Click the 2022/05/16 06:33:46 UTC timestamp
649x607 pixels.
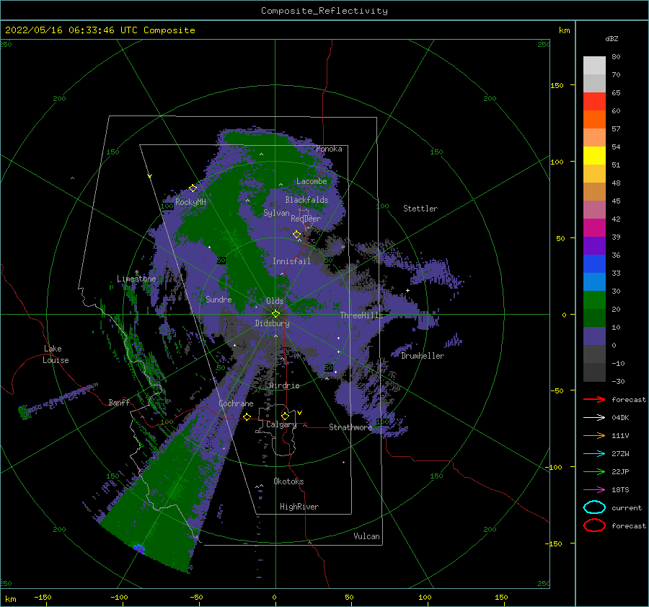71,30
